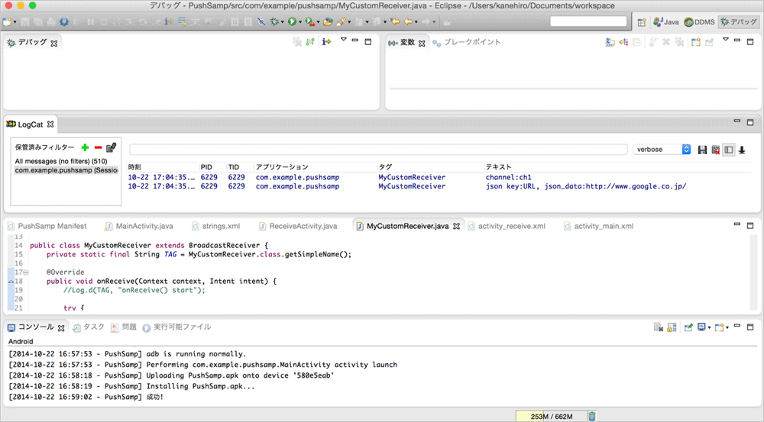Viewport: 764px width, 422px height.
Task: Click the Clear Log icon in LogCat
Action: (x=715, y=150)
